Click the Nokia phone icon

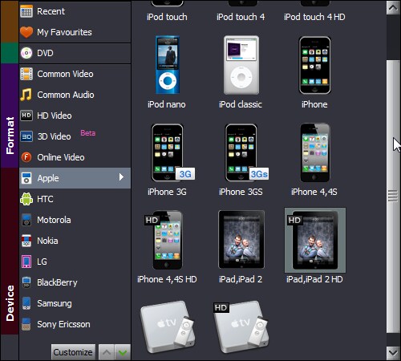click(x=26, y=241)
